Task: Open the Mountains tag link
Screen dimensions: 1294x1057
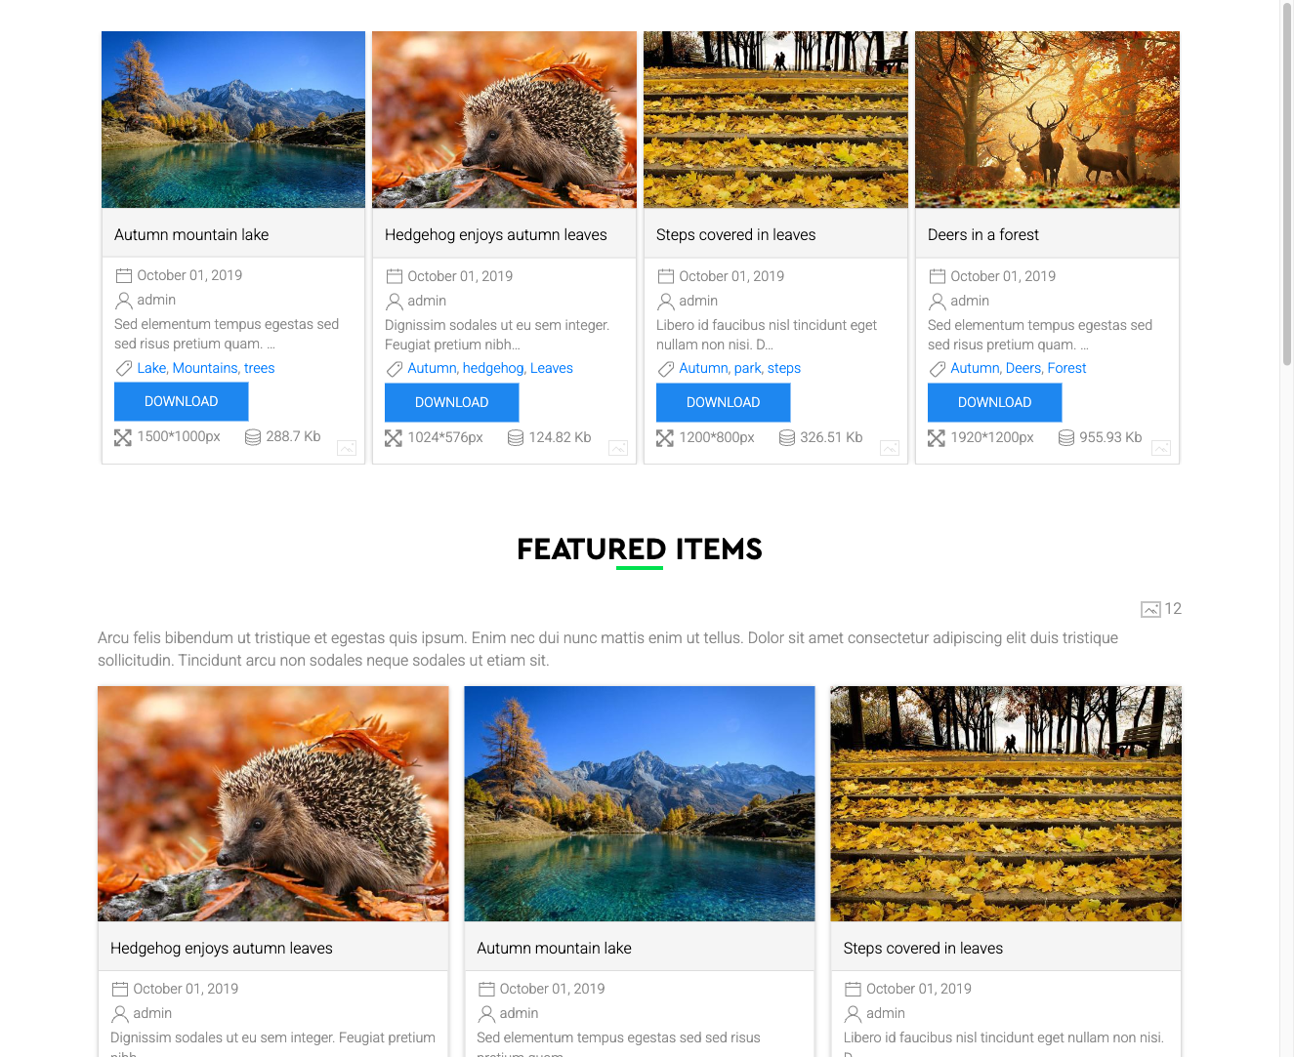Action: pos(205,369)
